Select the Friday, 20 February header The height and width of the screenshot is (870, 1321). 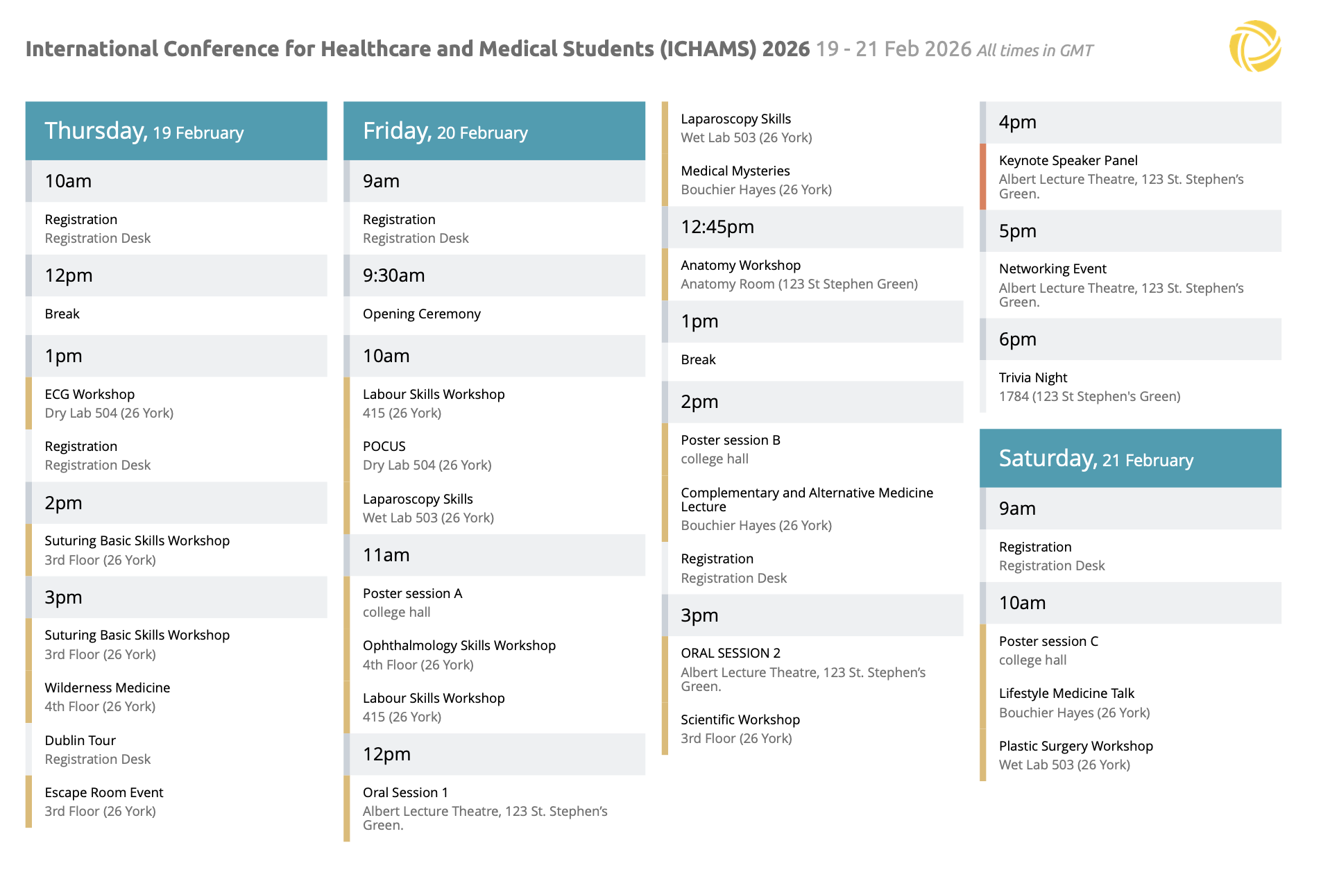(494, 131)
